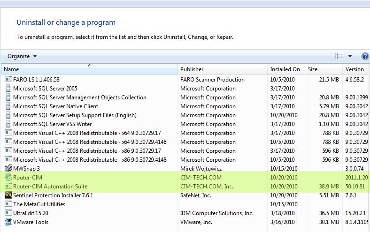Viewport: 370px width, 232px height.
Task: Click the Sentinel Protection Installer icon
Action: (x=8, y=195)
